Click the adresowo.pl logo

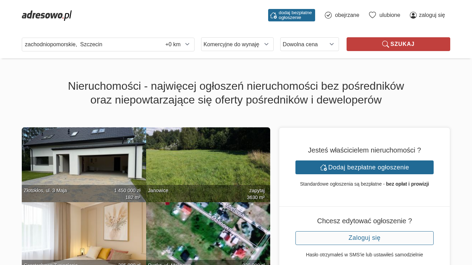(47, 15)
